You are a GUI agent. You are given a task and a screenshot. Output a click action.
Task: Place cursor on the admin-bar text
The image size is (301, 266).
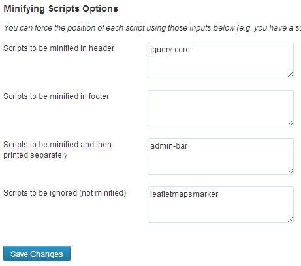[x=169, y=146]
